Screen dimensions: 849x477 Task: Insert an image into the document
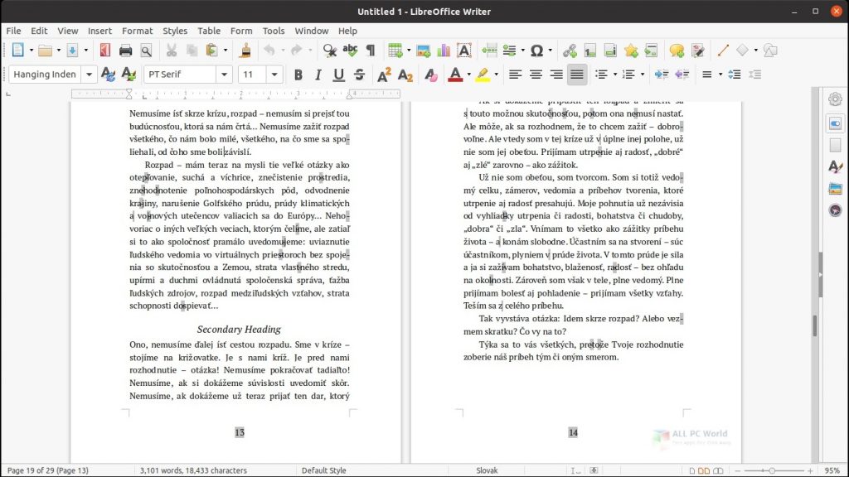coord(424,51)
